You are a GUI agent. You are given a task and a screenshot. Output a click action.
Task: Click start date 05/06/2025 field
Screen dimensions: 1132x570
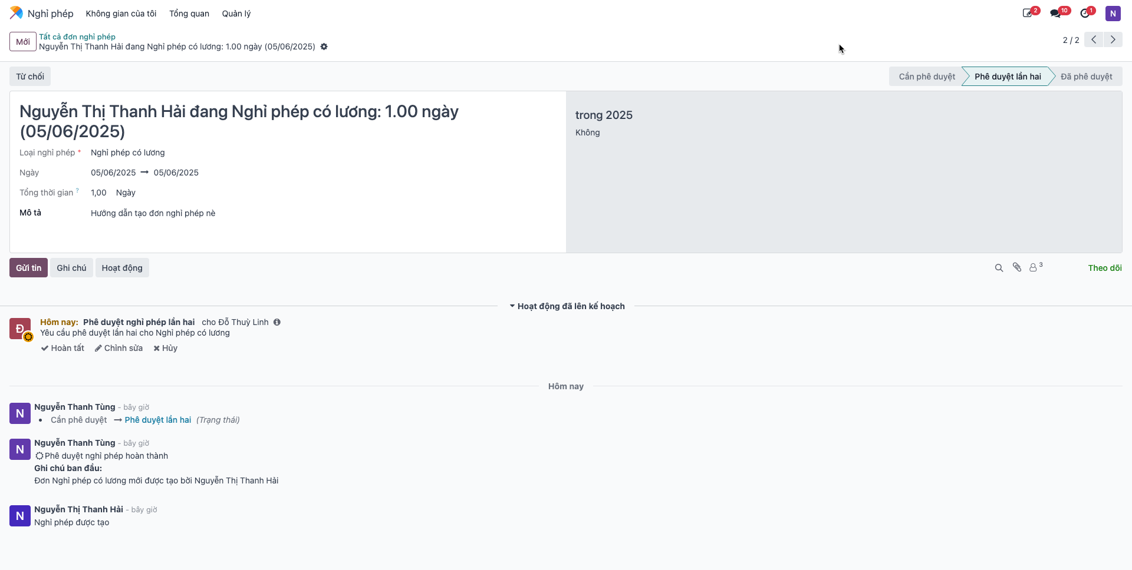[113, 173]
